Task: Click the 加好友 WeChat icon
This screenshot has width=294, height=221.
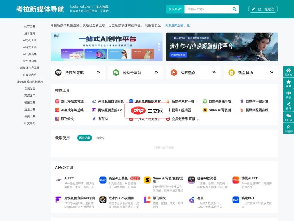Action: pyautogui.click(x=288, y=116)
